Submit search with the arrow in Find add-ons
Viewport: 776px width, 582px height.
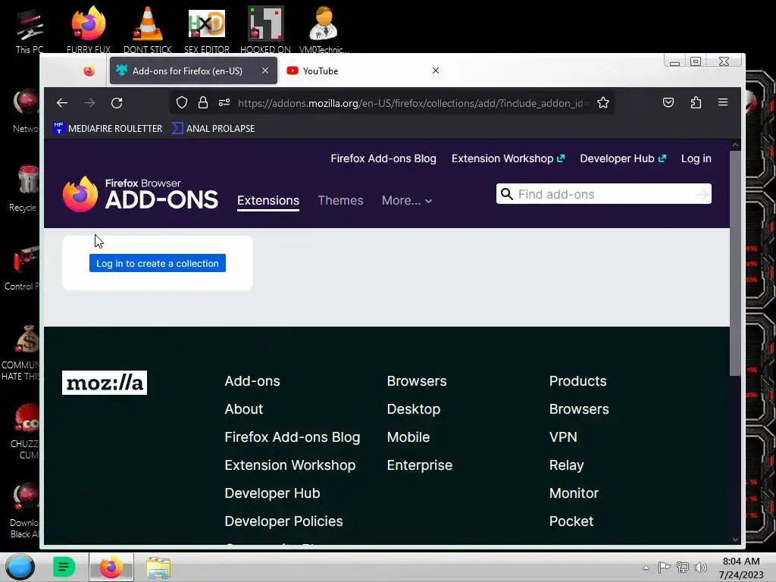(x=702, y=194)
